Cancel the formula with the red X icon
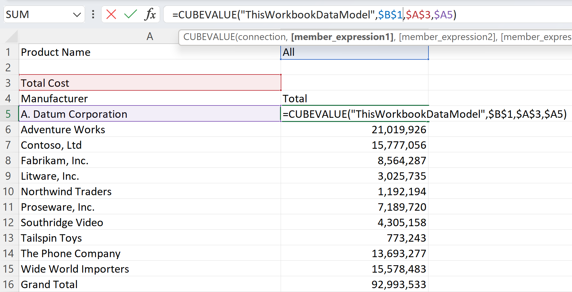This screenshot has height=292, width=572. (x=111, y=14)
